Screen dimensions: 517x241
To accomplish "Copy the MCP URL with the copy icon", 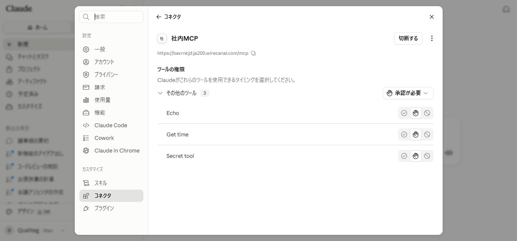I will (x=253, y=53).
